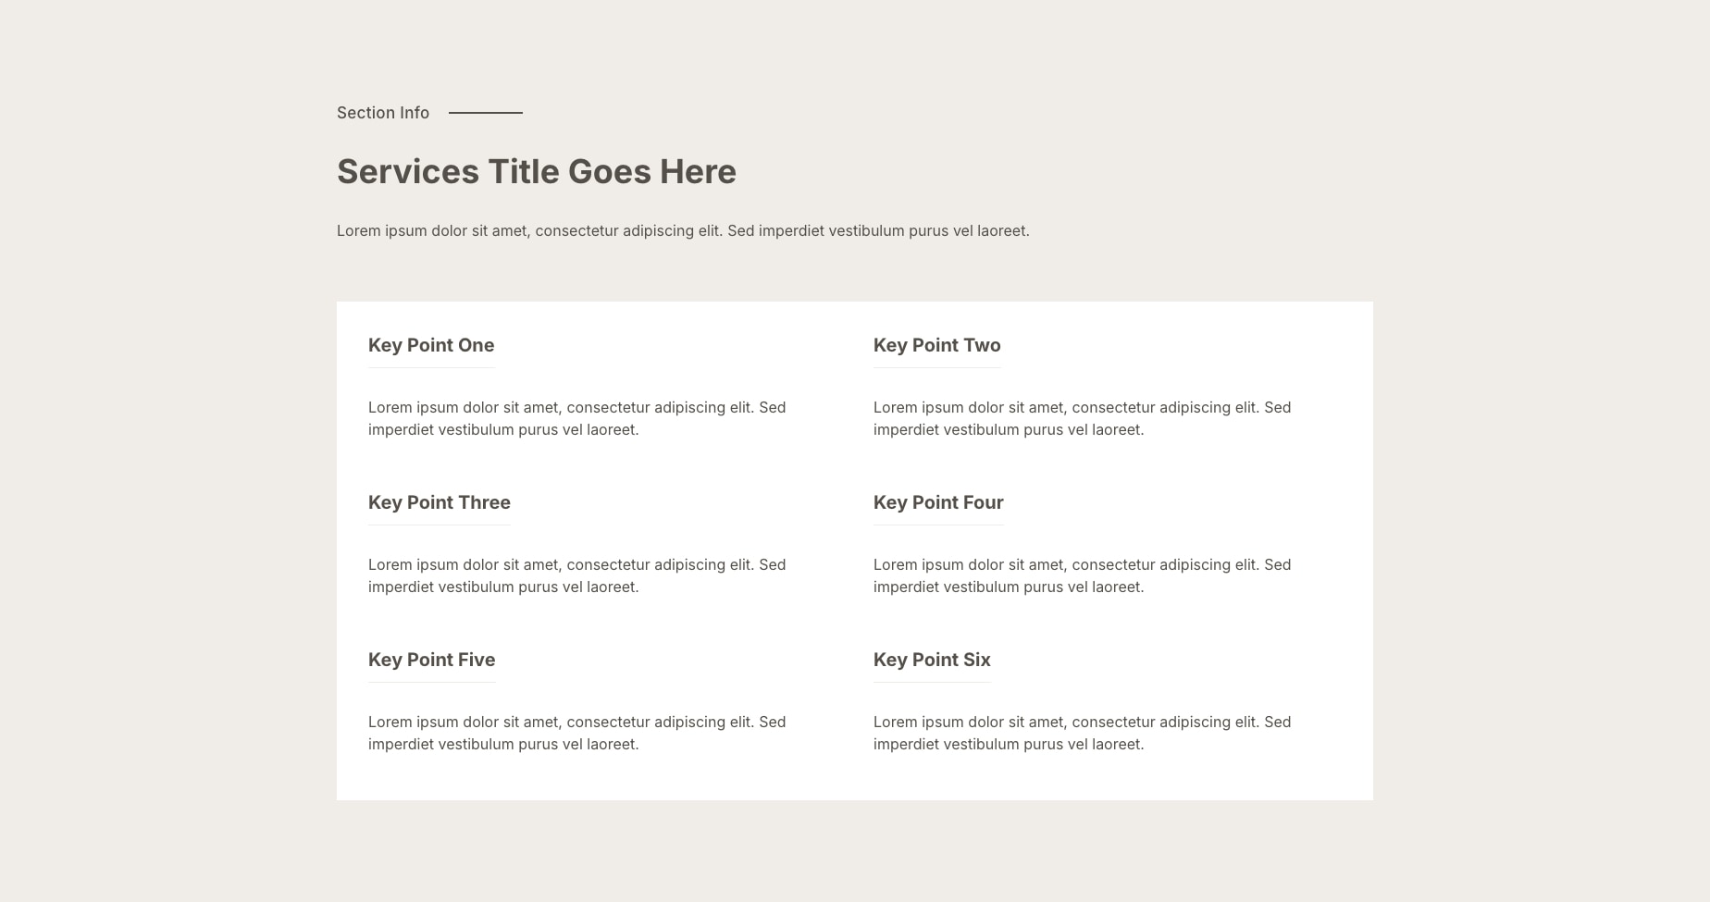The width and height of the screenshot is (1710, 902).
Task: Click the Key Point Six heading
Action: pos(932,660)
